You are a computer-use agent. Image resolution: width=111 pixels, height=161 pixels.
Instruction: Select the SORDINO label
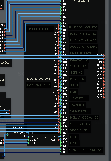click(x=76, y=72)
